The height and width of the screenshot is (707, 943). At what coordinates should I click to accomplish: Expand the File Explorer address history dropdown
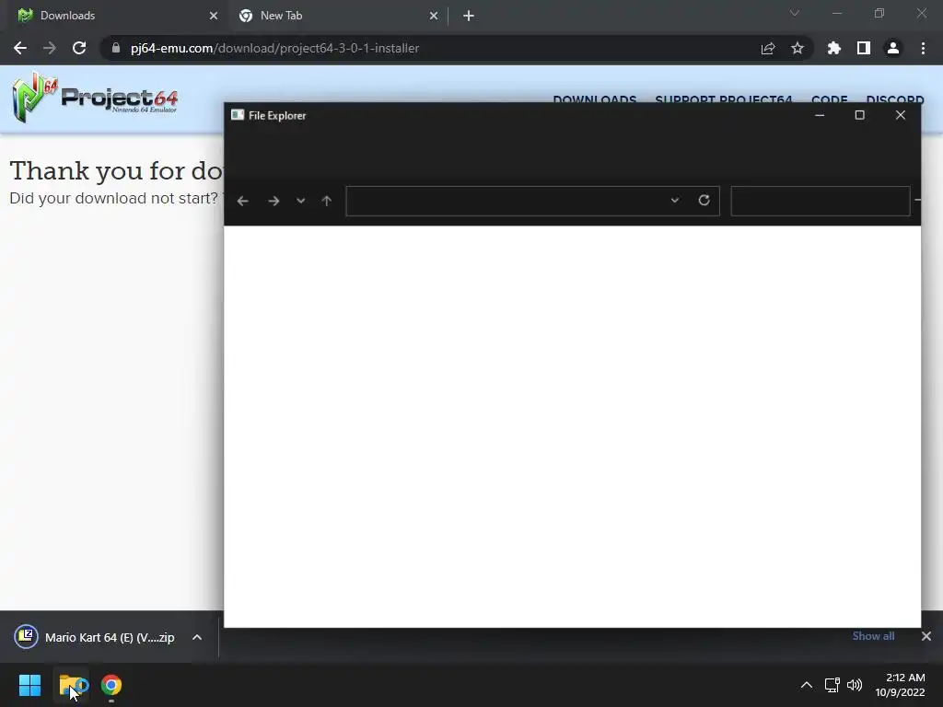pyautogui.click(x=675, y=200)
